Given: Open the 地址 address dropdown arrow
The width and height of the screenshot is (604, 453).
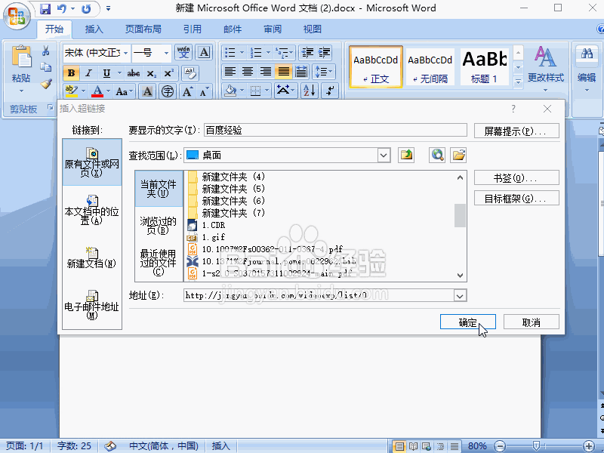Looking at the screenshot, I should (460, 296).
